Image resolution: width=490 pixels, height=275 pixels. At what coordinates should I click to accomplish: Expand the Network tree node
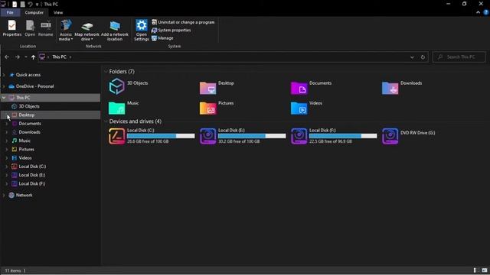[x=4, y=196]
